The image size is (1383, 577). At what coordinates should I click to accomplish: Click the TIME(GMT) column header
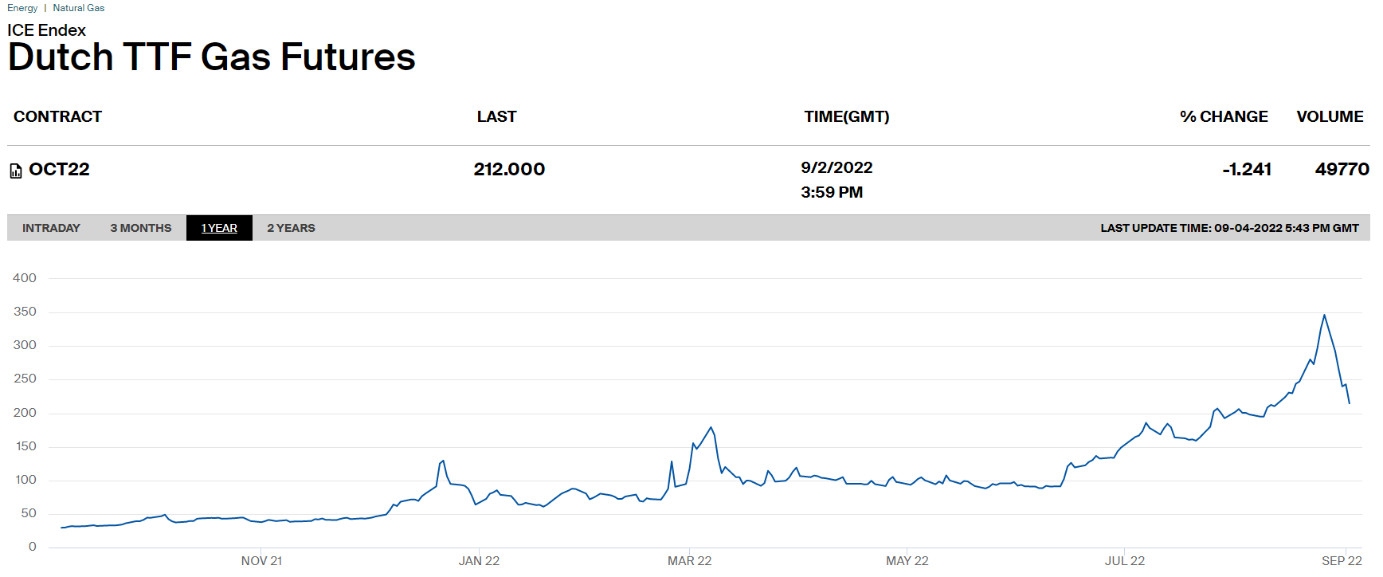tap(847, 116)
